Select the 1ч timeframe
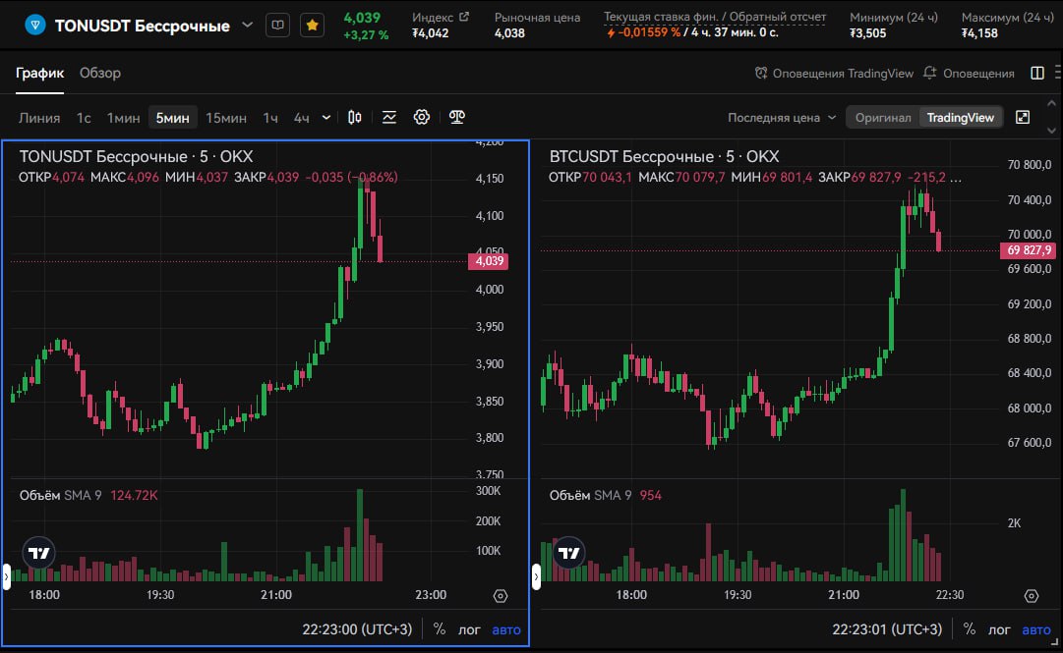 [x=270, y=118]
